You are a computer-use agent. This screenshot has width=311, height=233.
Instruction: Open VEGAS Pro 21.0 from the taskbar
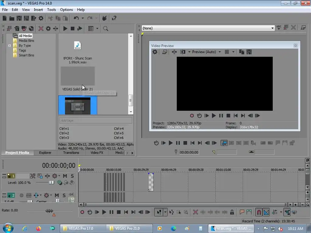[129, 228]
